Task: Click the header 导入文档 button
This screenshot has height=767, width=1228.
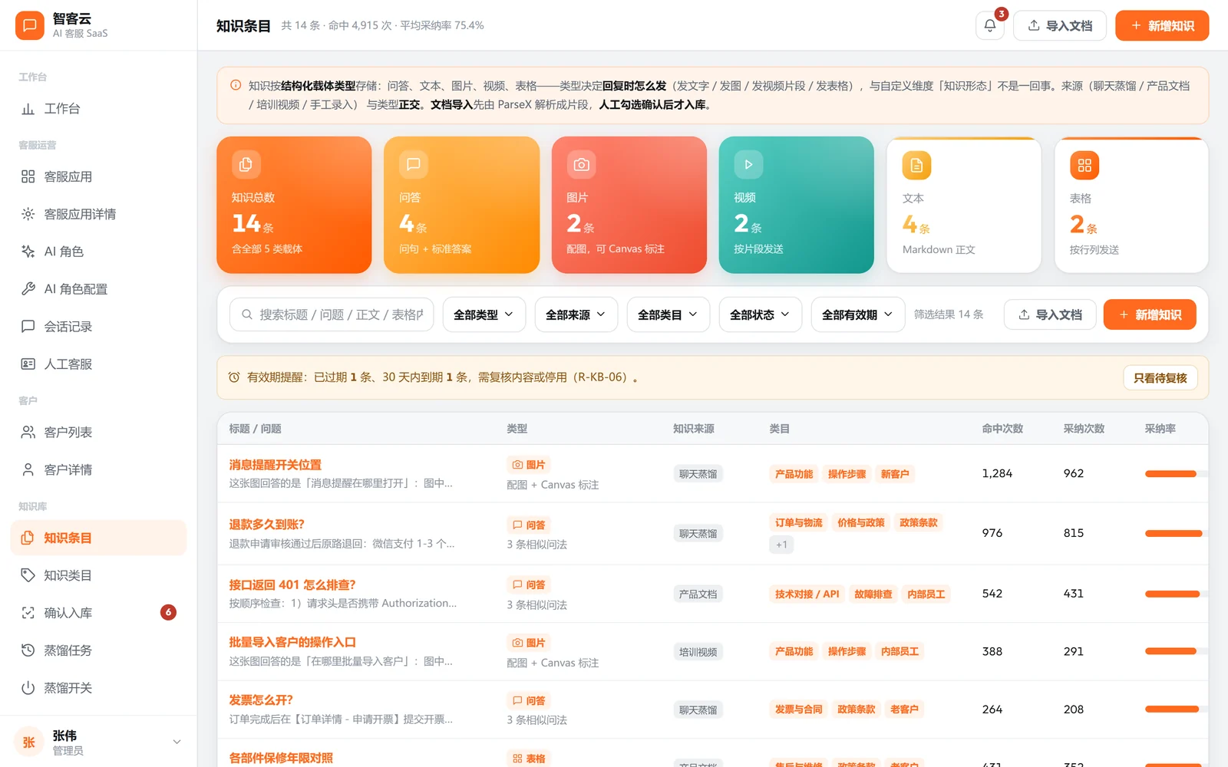Action: click(x=1059, y=25)
